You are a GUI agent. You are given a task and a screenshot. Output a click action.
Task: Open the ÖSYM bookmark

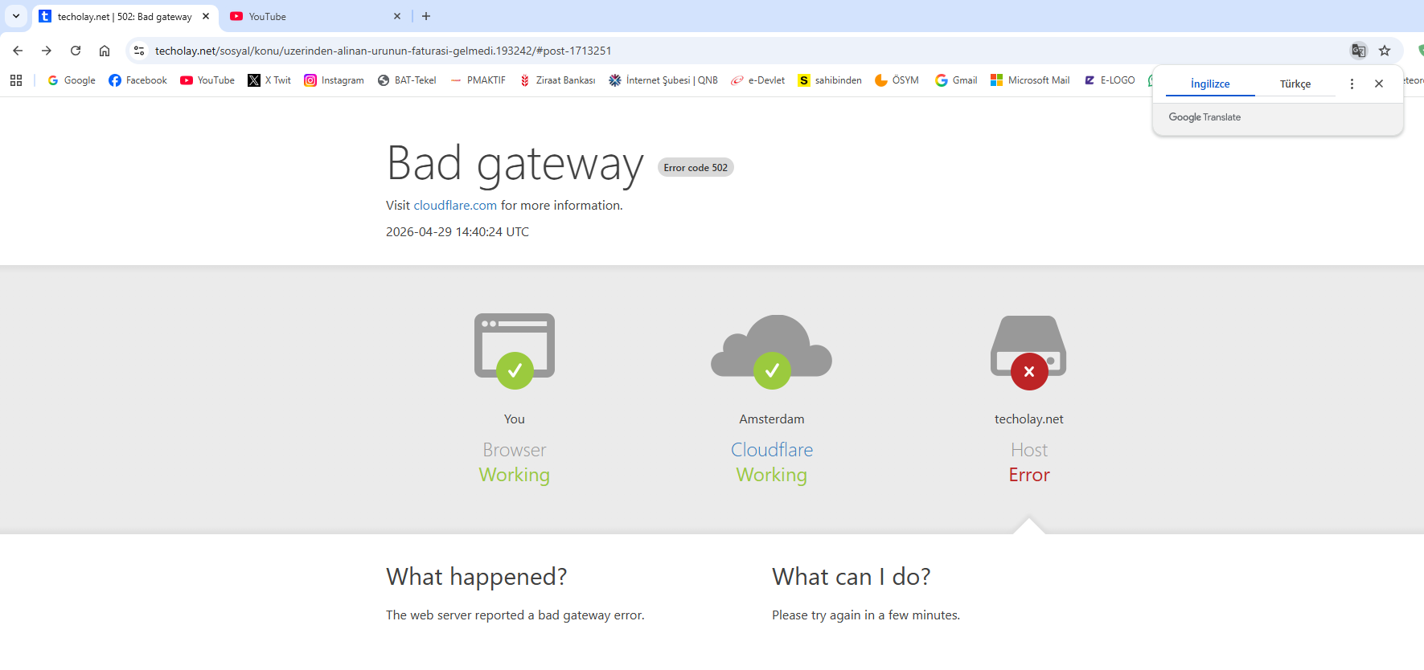(x=897, y=80)
